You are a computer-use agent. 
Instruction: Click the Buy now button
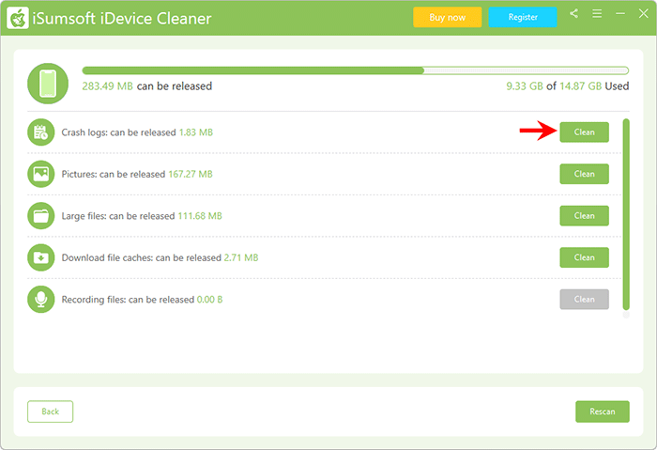(x=447, y=17)
